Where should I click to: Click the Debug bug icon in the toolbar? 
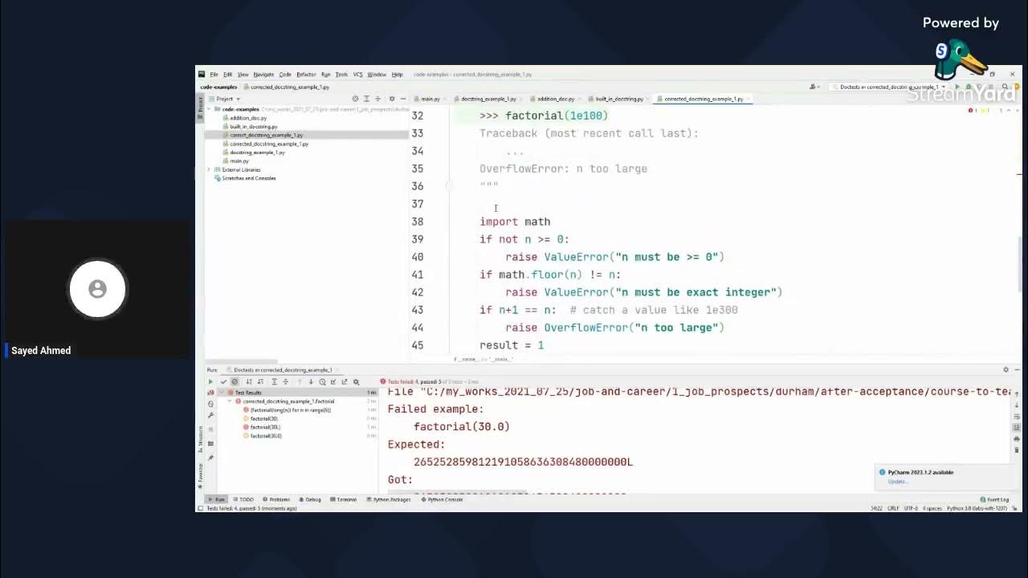click(969, 87)
